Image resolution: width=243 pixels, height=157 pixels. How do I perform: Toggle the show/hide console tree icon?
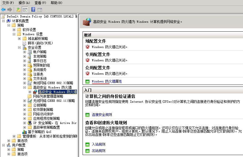pos(25,10)
